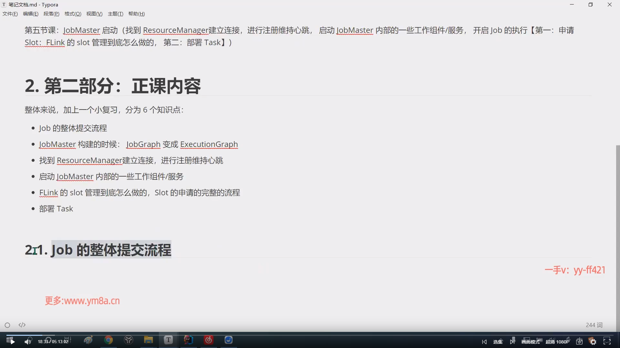Mute the video volume speaker icon
The width and height of the screenshot is (620, 348).
28,342
